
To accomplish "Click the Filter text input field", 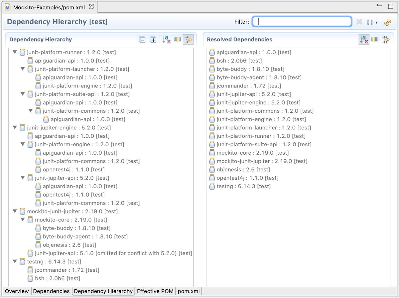I will (302, 22).
